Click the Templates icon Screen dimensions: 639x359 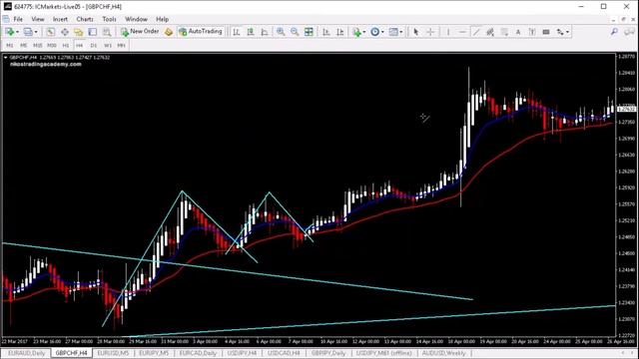[x=393, y=32]
